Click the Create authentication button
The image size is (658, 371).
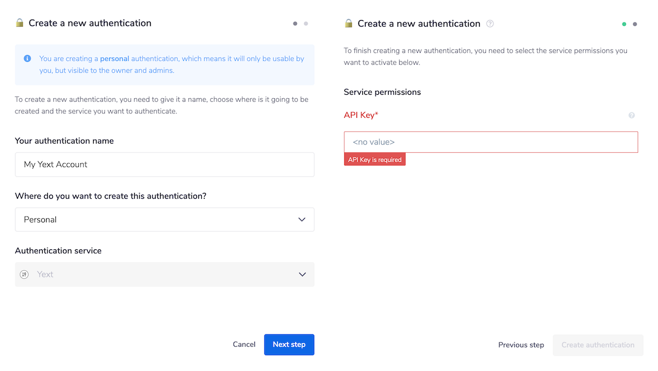pyautogui.click(x=598, y=345)
